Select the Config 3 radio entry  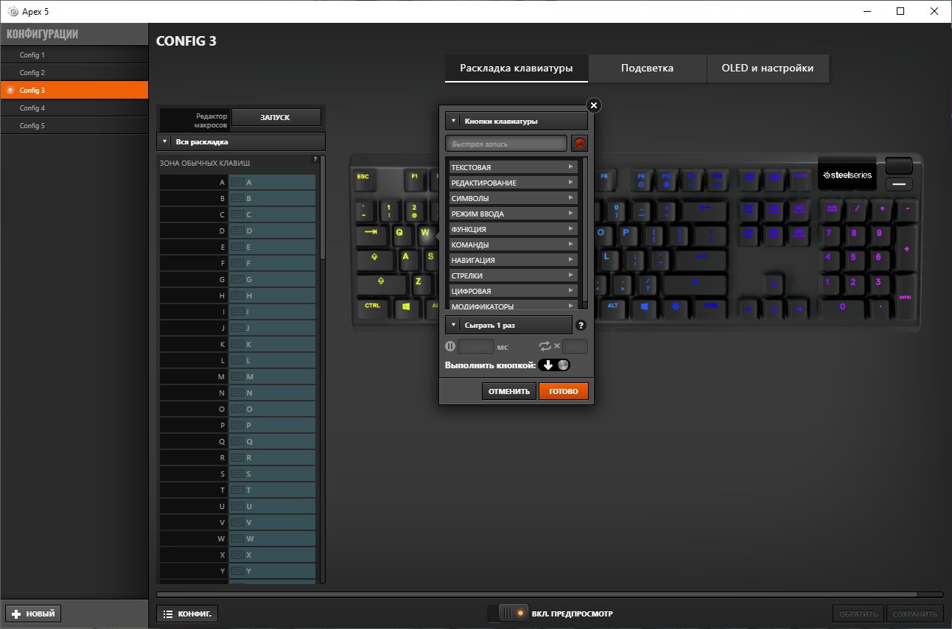tap(74, 91)
